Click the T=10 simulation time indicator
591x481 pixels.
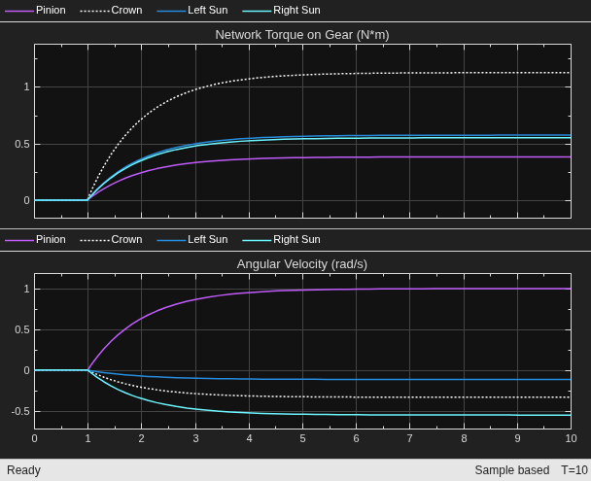pyautogui.click(x=574, y=470)
